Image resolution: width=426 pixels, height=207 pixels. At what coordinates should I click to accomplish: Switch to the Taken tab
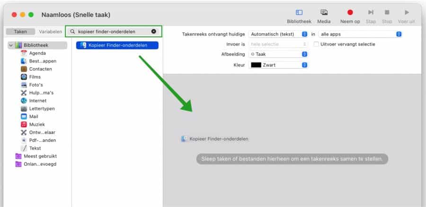pyautogui.click(x=20, y=32)
